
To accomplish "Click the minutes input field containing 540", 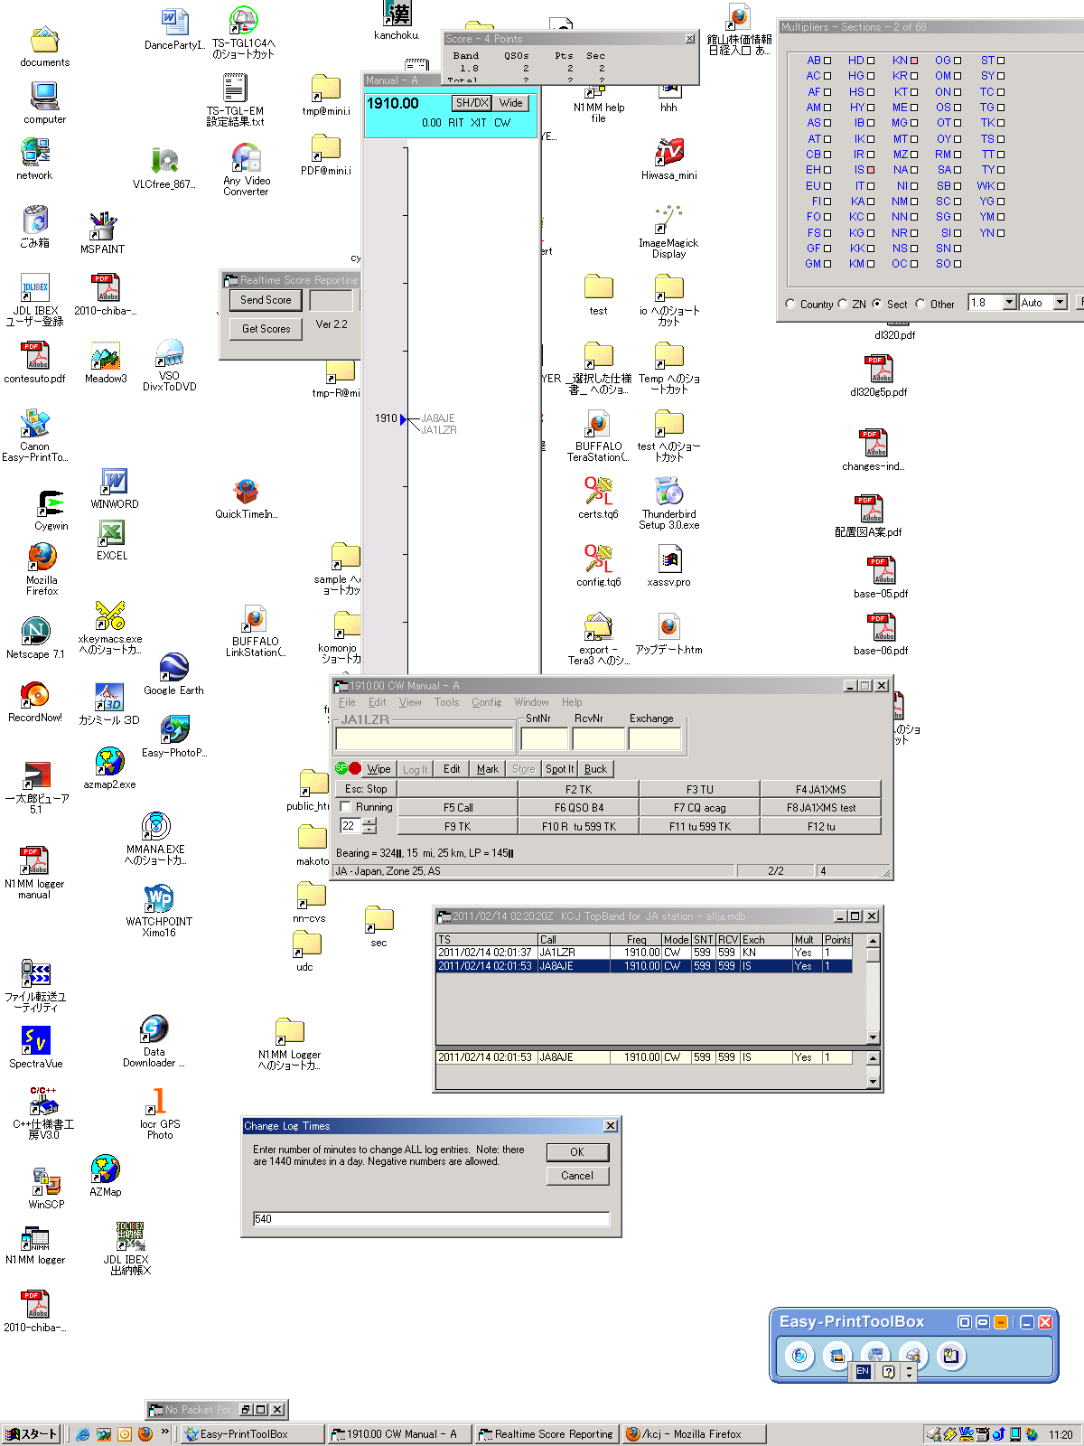I will (431, 1219).
